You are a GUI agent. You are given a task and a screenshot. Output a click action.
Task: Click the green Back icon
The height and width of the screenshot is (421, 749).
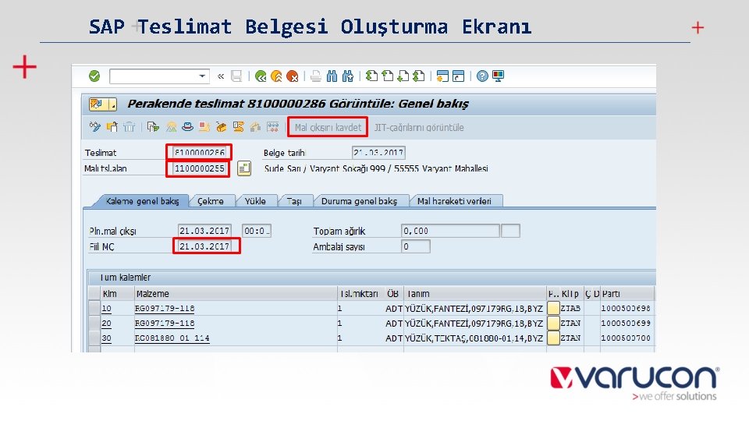tap(261, 76)
